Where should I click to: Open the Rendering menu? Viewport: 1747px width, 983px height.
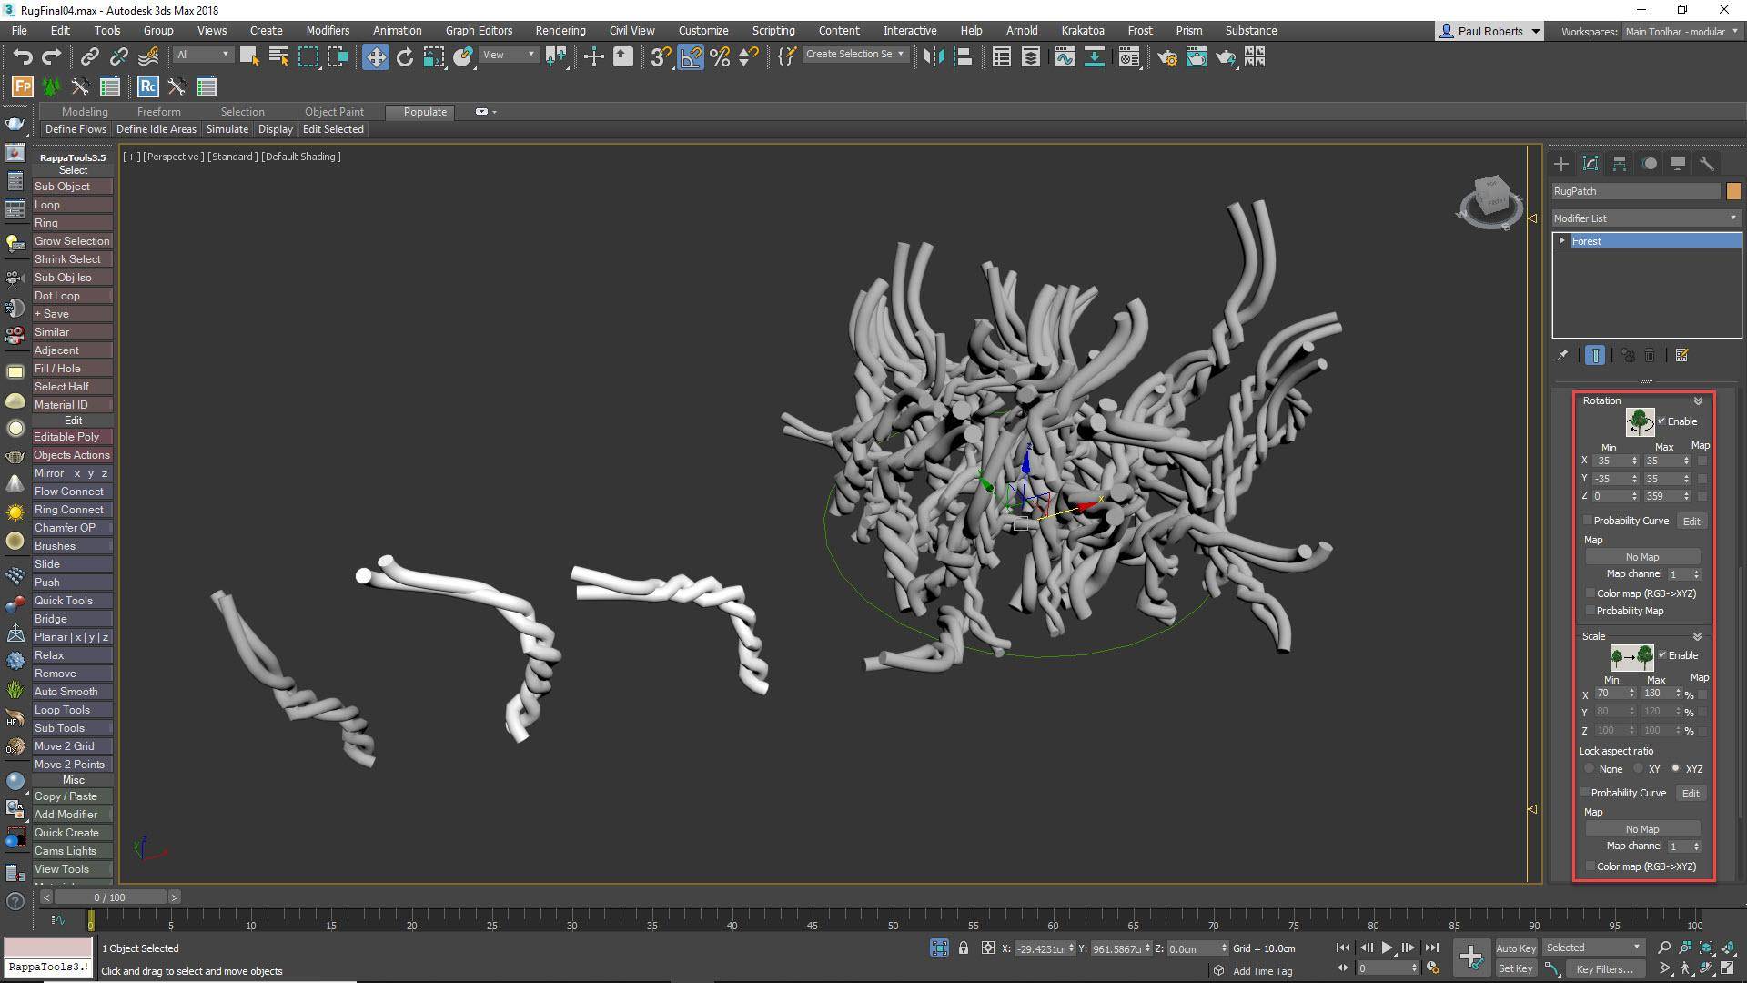point(560,30)
